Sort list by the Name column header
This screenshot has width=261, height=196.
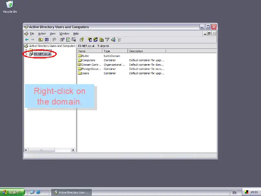[90, 51]
